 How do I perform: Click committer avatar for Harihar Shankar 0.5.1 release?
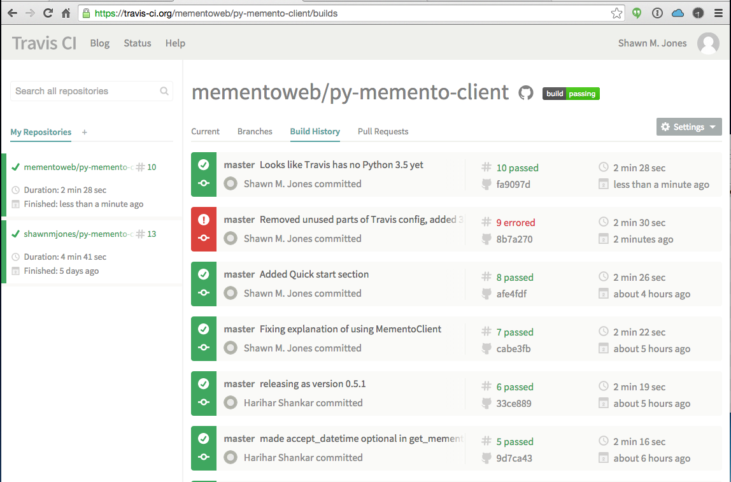pos(231,403)
